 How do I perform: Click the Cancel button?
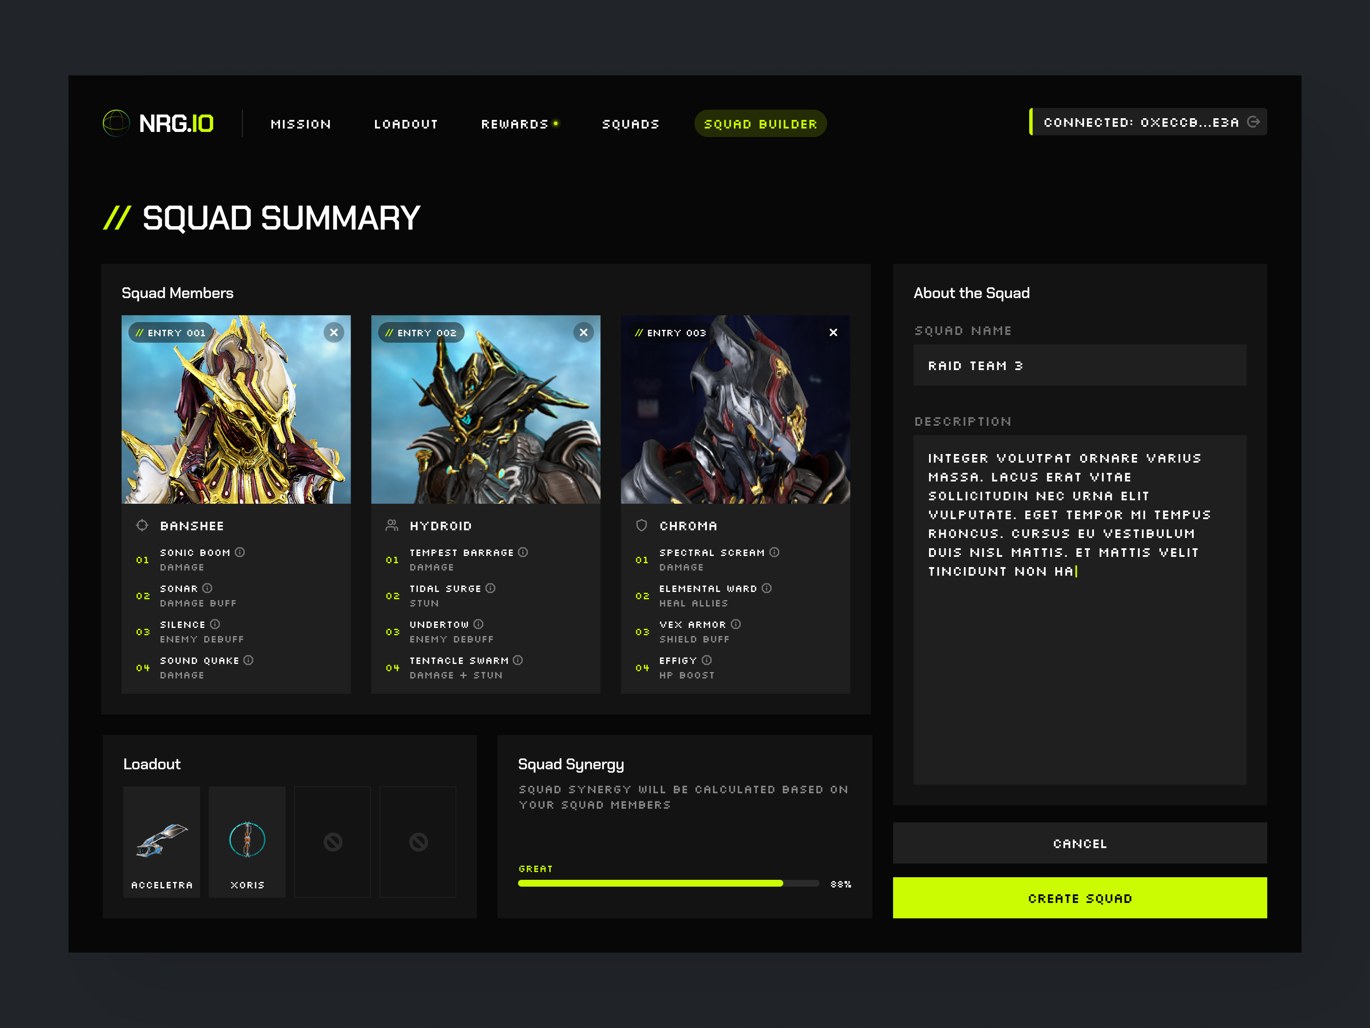1080,843
